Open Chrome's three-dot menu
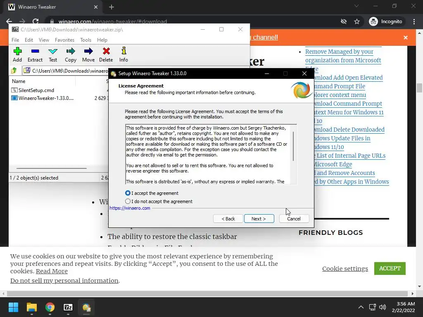 pyautogui.click(x=414, y=21)
